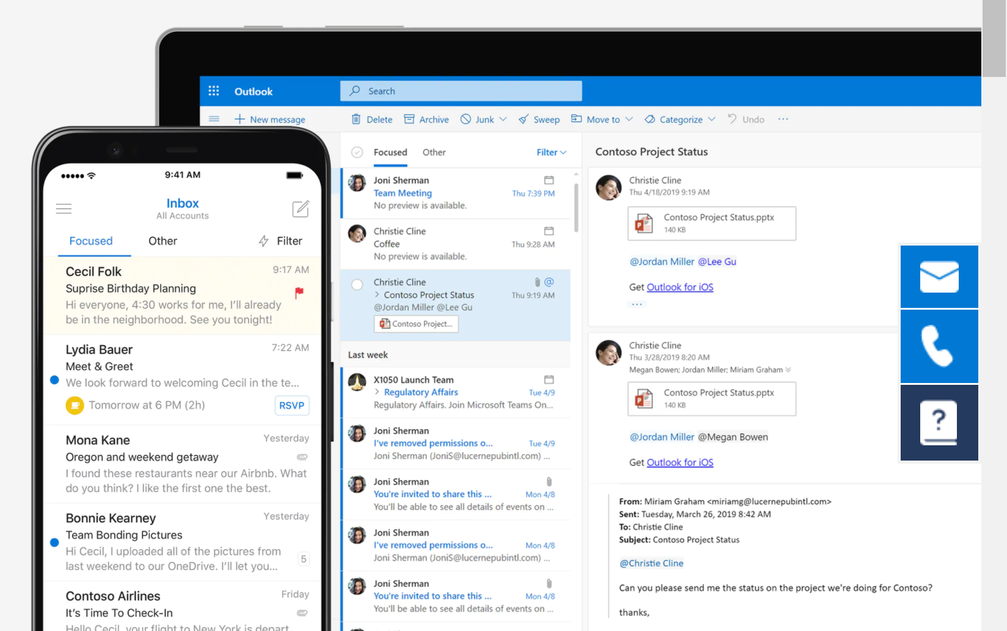The image size is (1007, 631).
Task: Expand the Categorize dropdown arrow
Action: point(711,119)
